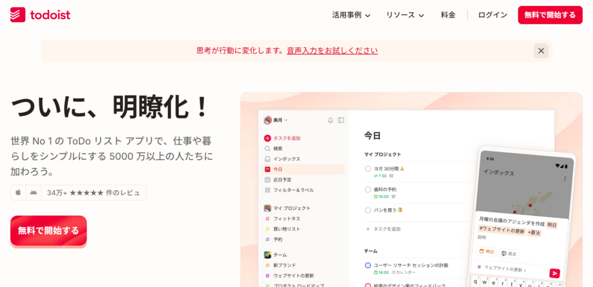
Task: Tap the #ウェブサイトの更新 tag on phone
Action: (x=502, y=231)
